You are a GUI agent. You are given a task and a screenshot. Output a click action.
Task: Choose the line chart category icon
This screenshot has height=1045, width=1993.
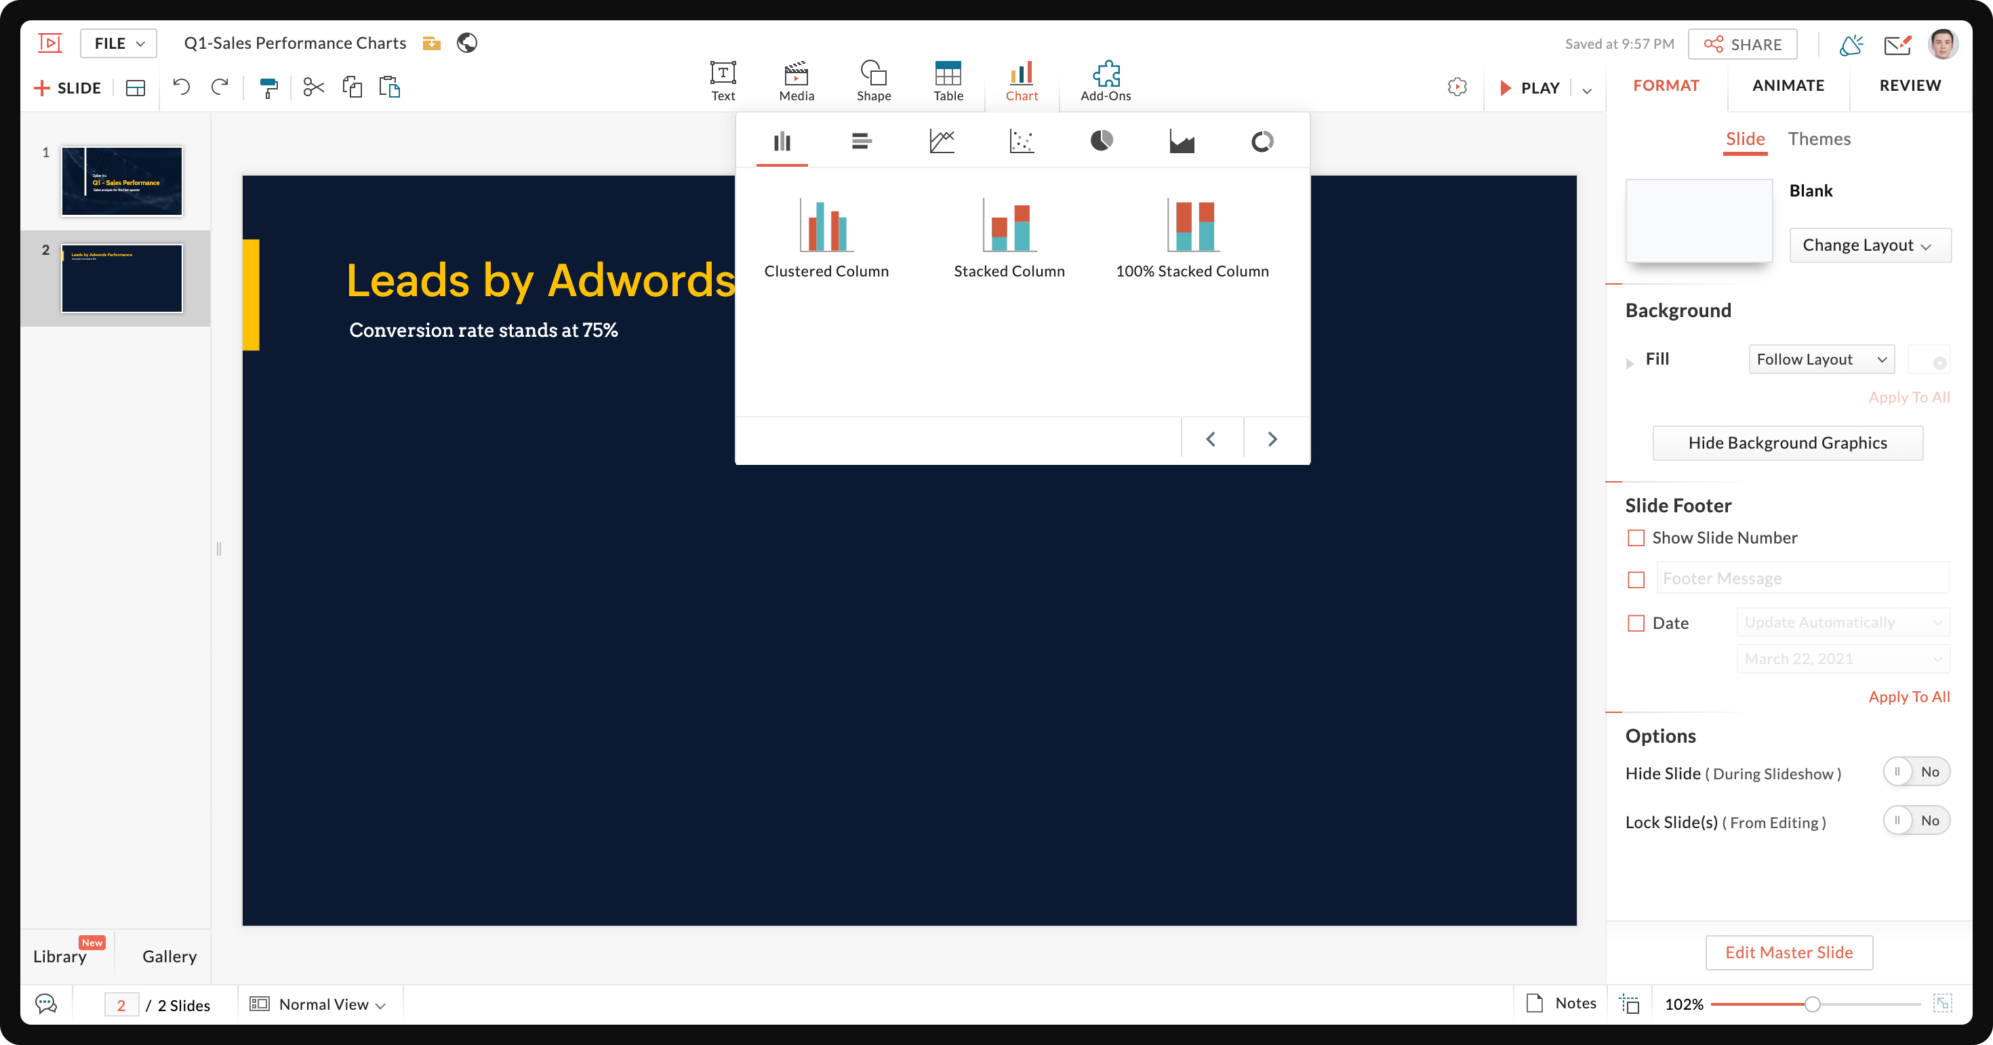(942, 141)
